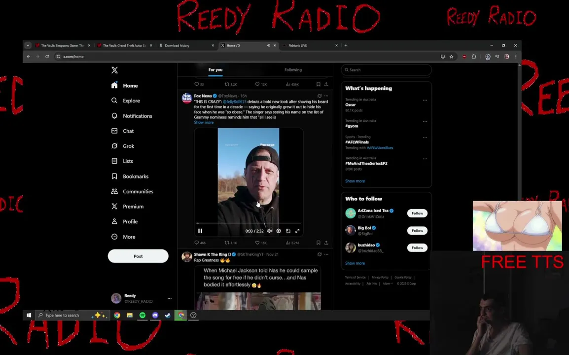Open the #AFLWLionsBlues trending link

coord(380,148)
